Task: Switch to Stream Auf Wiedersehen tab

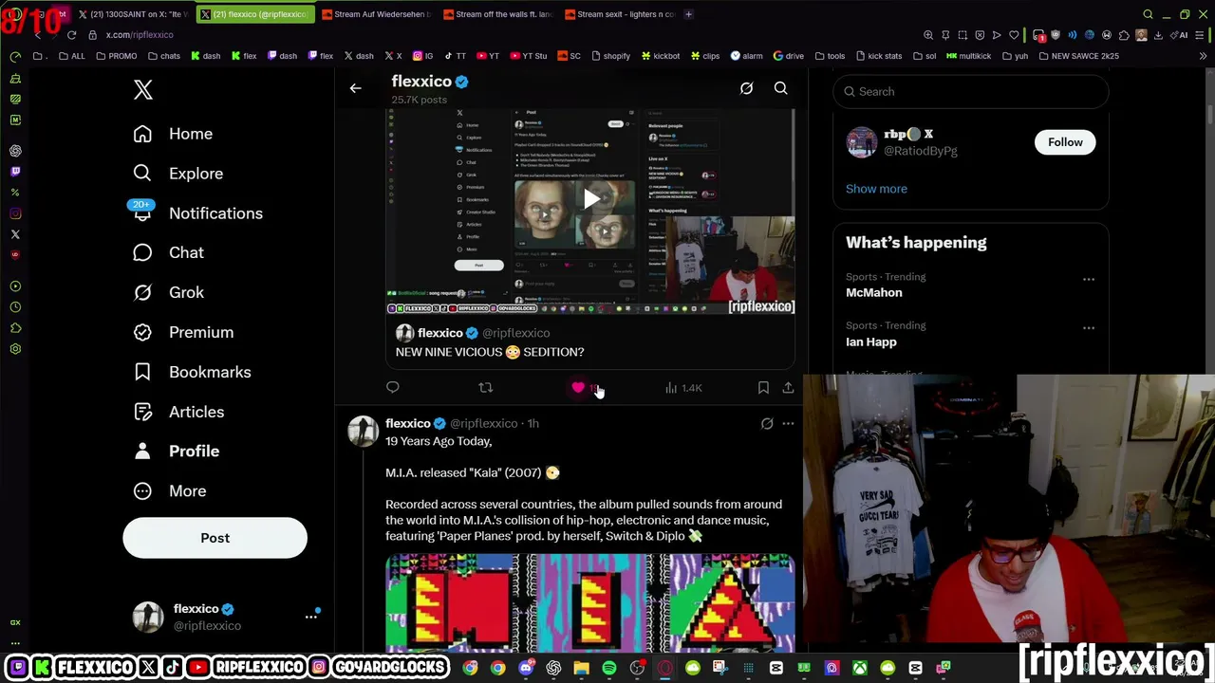Action: [376, 14]
